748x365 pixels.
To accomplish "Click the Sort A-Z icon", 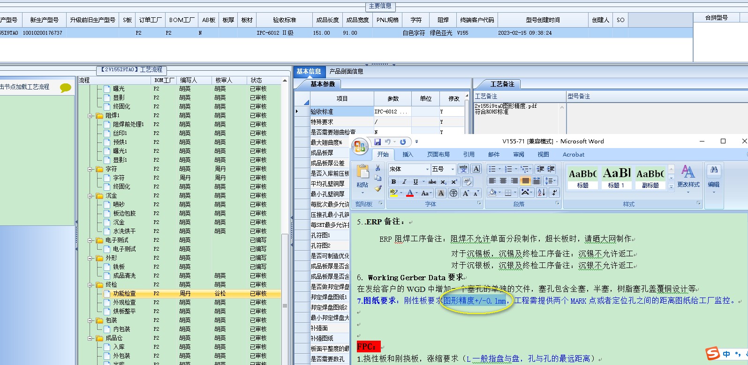I will [541, 193].
